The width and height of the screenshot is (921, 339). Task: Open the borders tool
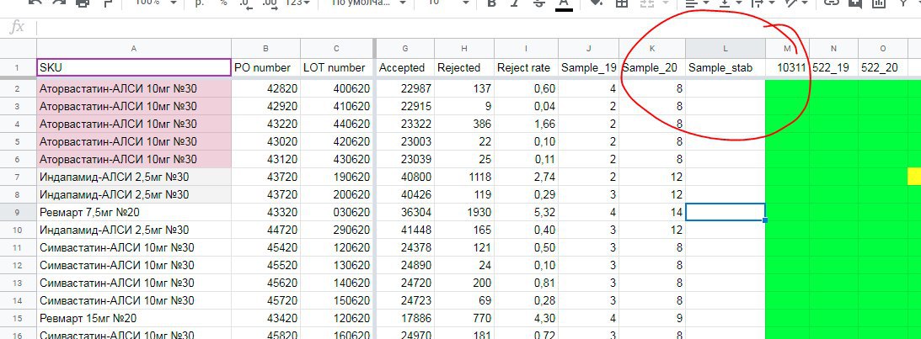coord(622,3)
